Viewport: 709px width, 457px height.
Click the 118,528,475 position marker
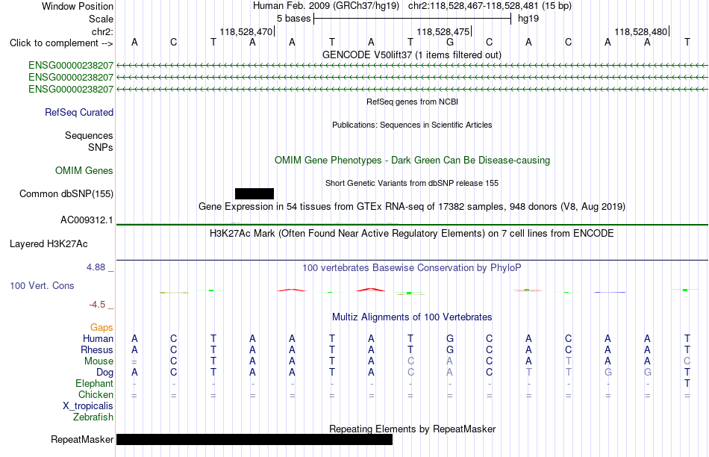tap(443, 31)
